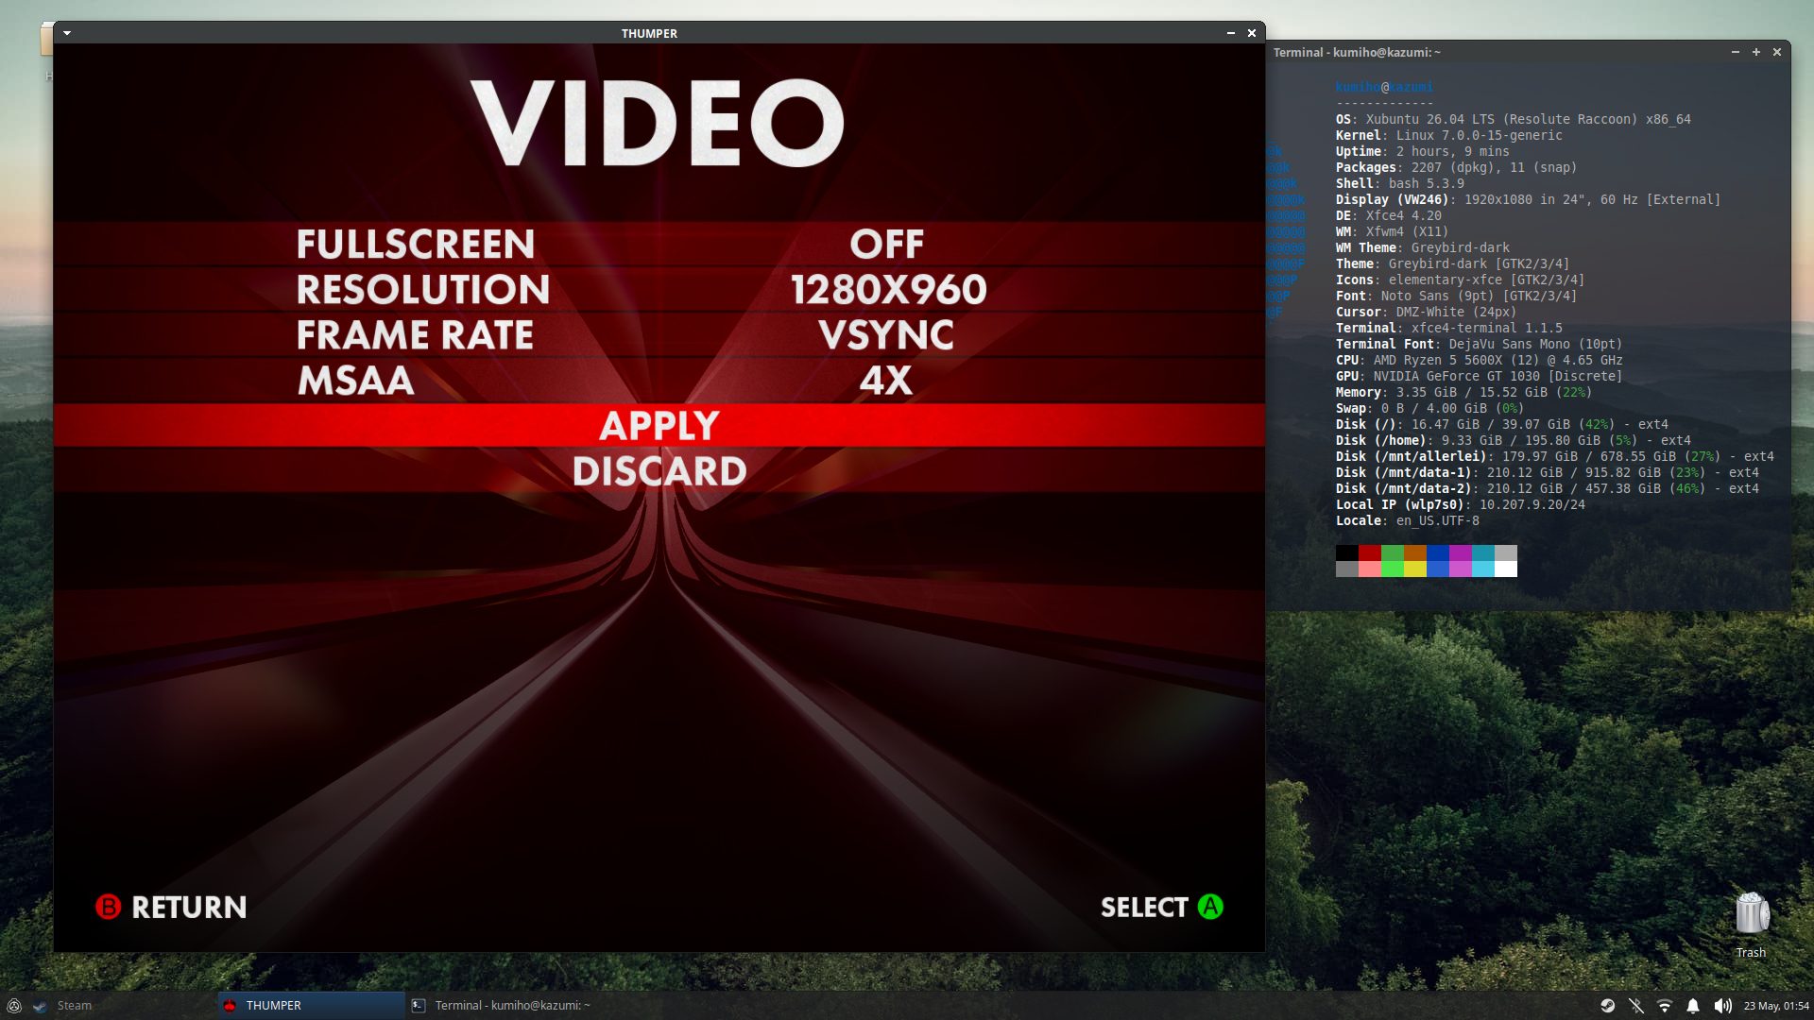Click the THUMPER window title text
This screenshot has height=1020, width=1814.
[x=649, y=33]
